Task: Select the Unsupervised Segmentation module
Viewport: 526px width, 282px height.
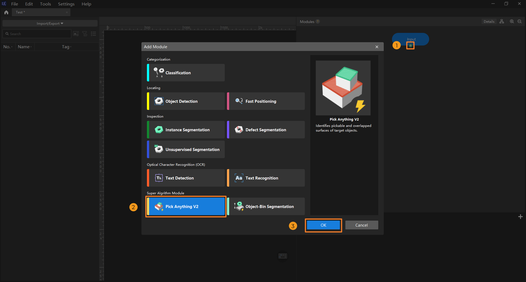Action: (x=186, y=149)
